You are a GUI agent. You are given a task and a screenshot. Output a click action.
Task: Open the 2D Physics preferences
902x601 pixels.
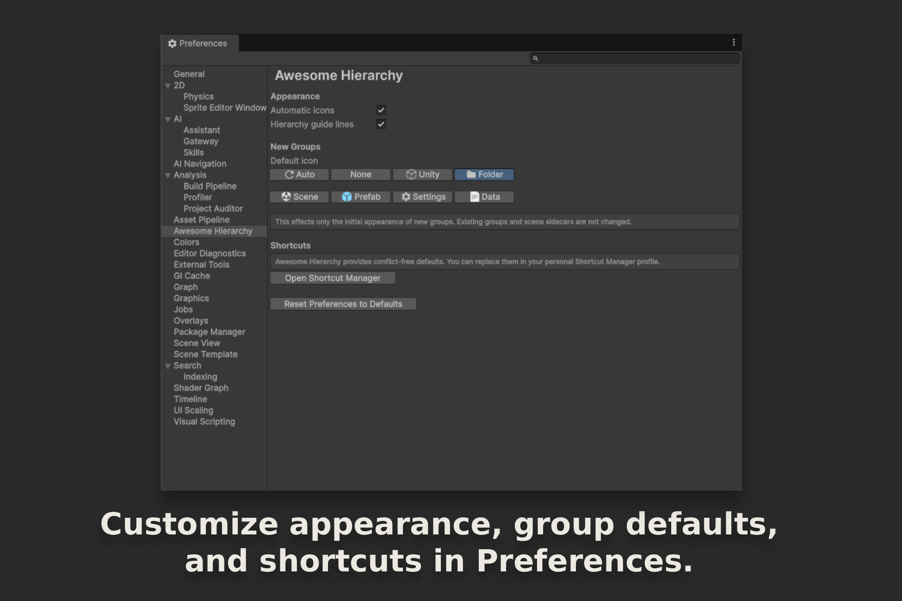click(x=198, y=97)
